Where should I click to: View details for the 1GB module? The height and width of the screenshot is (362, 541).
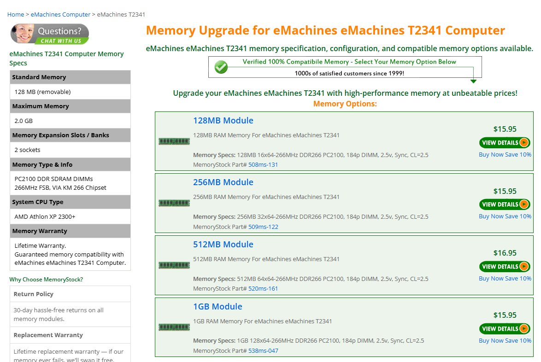(505, 328)
